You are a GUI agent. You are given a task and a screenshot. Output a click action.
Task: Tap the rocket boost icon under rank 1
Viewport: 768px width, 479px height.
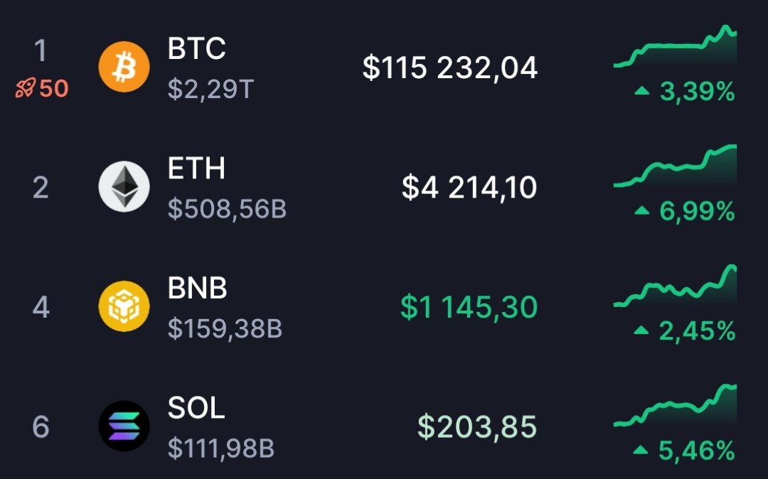point(26,89)
